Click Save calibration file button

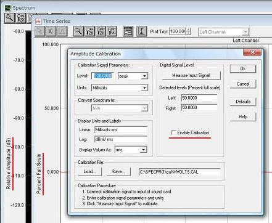pyautogui.click(x=118, y=171)
